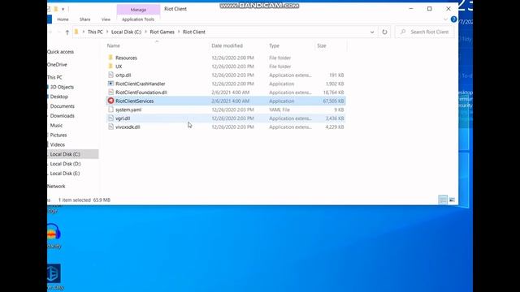Refresh the Riot Client folder view
Screen dimensions: 520x292
click(384, 32)
